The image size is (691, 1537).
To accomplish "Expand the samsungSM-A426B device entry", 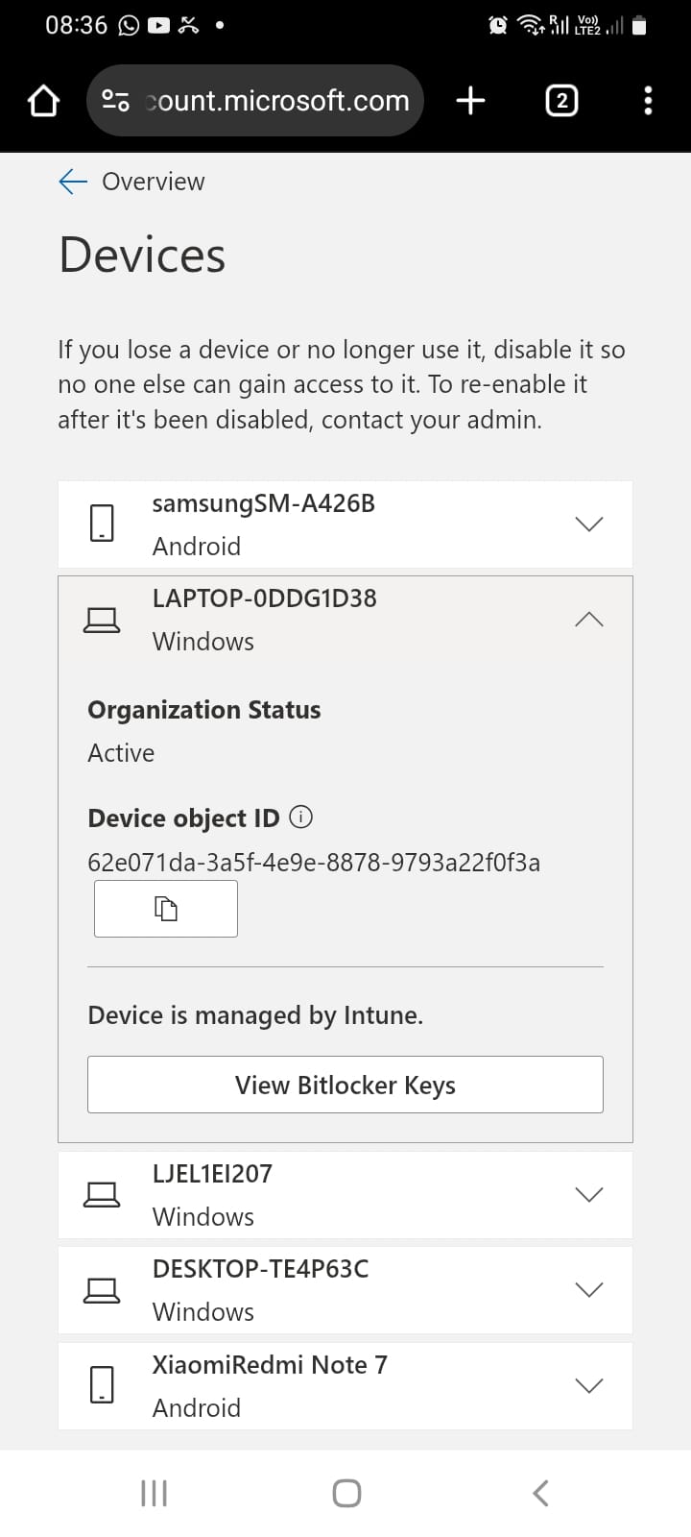I will tap(588, 524).
